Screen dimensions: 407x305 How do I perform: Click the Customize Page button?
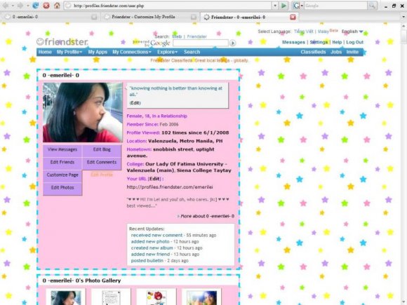[x=62, y=175]
